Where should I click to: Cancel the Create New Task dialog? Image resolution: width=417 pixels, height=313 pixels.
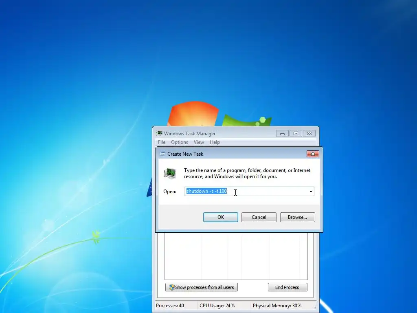pos(259,217)
